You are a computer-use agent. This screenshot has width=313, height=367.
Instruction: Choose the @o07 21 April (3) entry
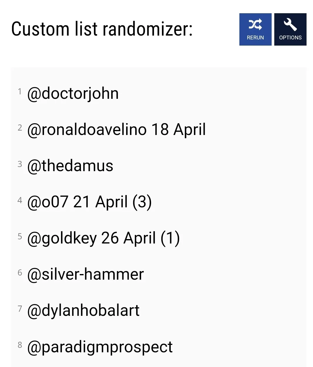pyautogui.click(x=89, y=202)
